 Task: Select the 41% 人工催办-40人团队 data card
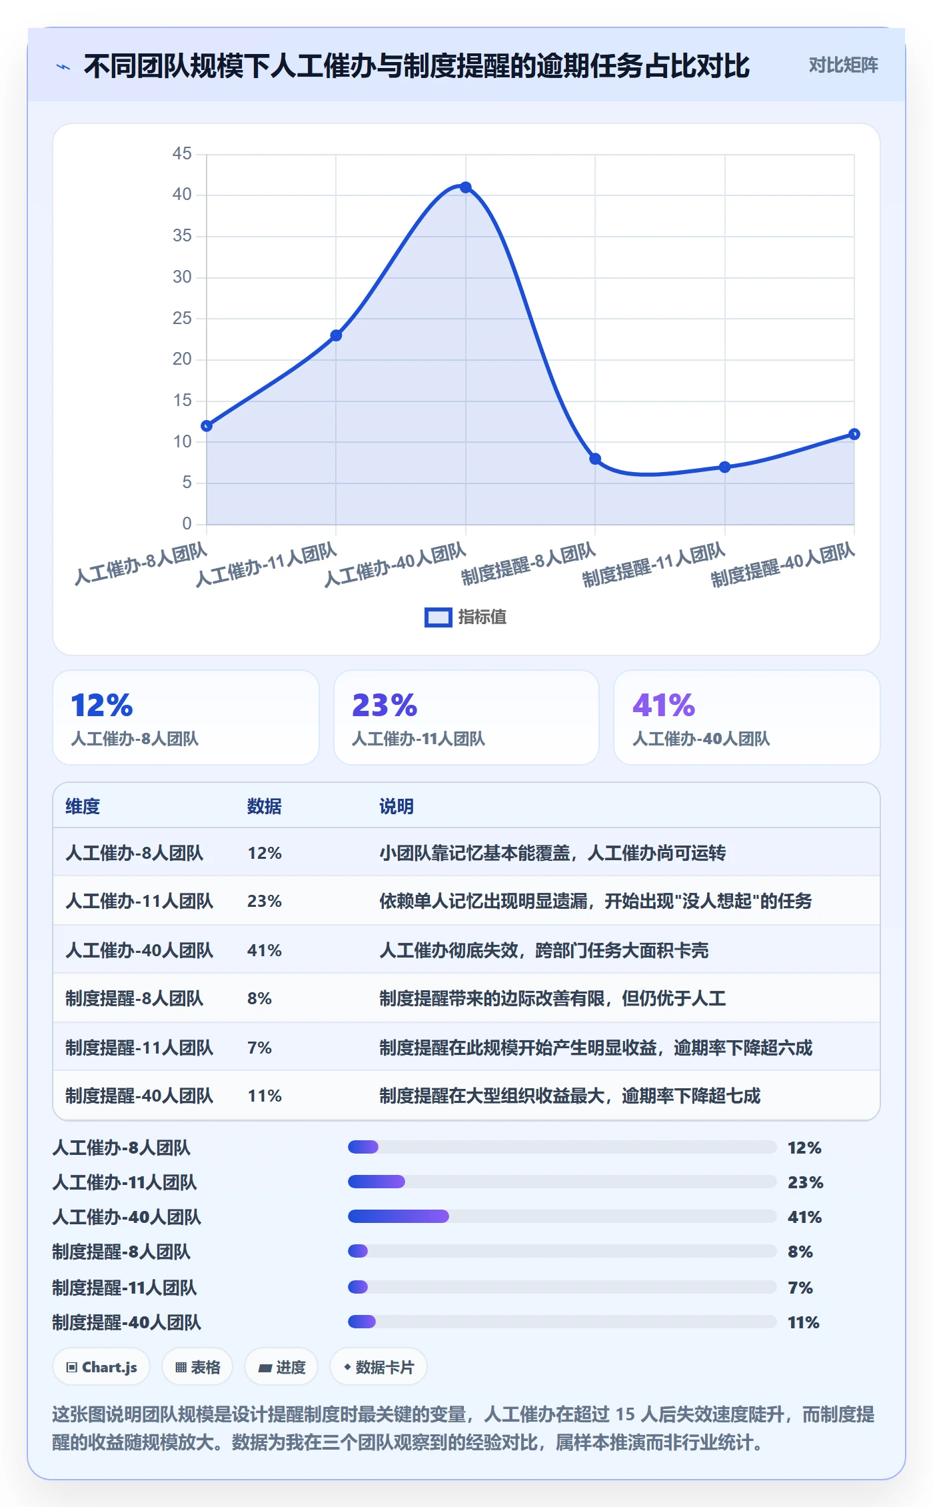[746, 717]
